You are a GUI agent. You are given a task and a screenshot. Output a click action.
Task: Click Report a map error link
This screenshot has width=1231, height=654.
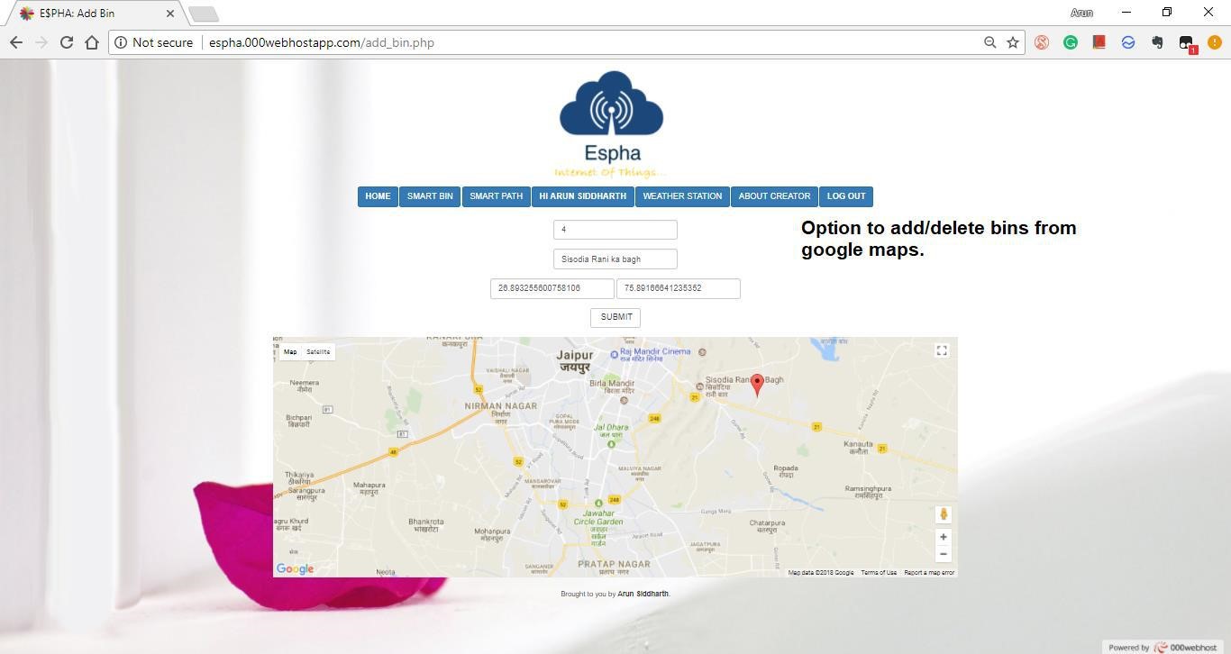point(929,573)
